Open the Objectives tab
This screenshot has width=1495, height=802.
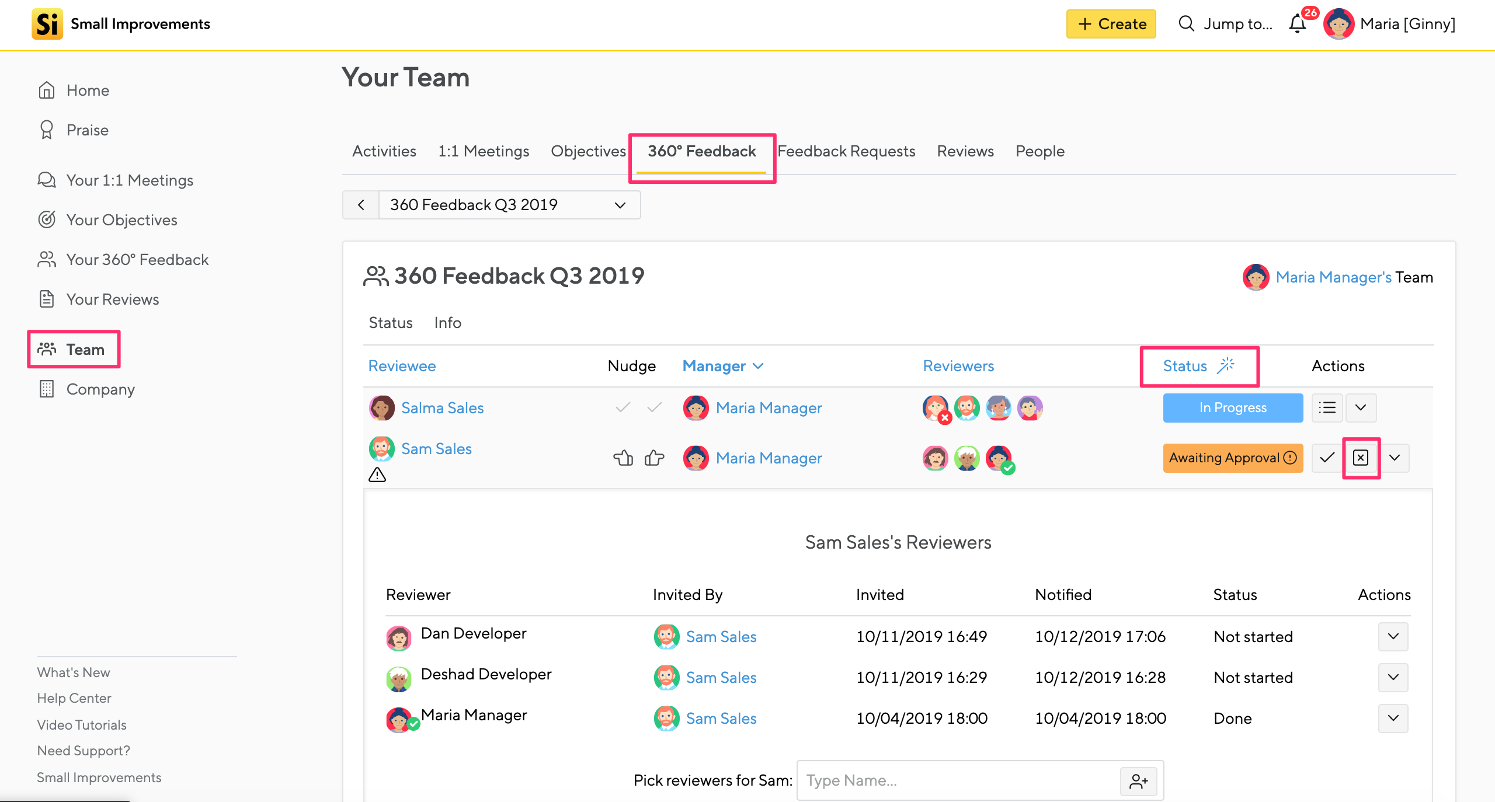tap(588, 151)
